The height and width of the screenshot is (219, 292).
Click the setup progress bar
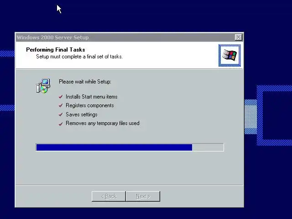(x=130, y=147)
